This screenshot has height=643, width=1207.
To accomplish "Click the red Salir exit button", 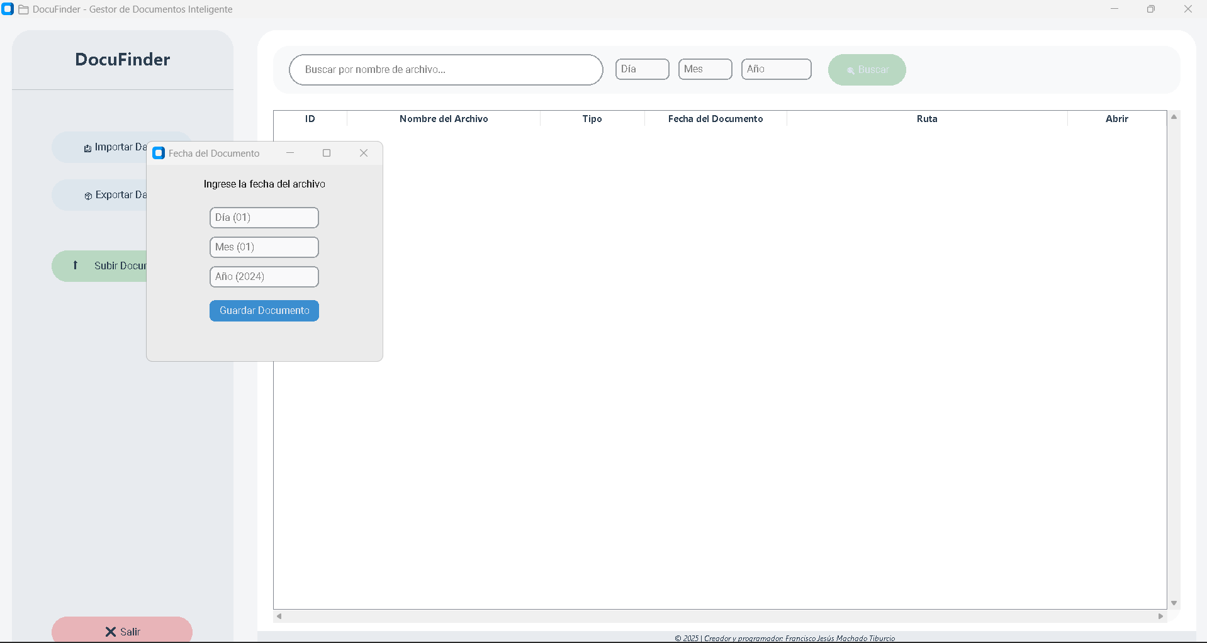I will point(122,631).
